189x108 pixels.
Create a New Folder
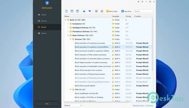[112, 11]
